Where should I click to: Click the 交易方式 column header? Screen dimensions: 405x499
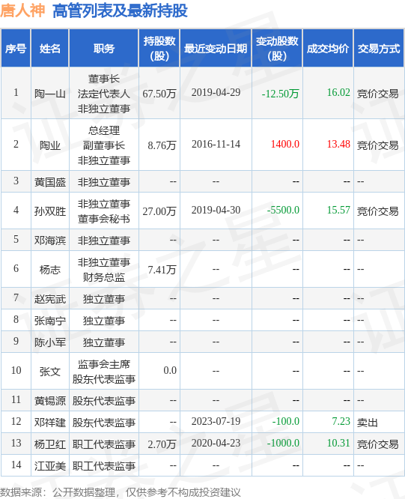[x=379, y=49]
